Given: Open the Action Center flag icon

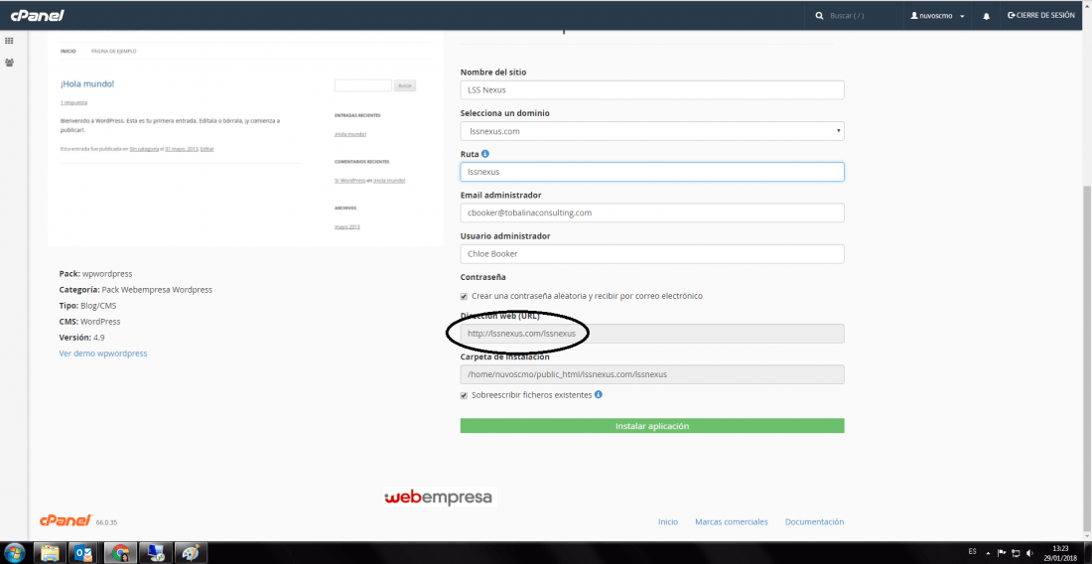Looking at the screenshot, I should coord(1003,553).
